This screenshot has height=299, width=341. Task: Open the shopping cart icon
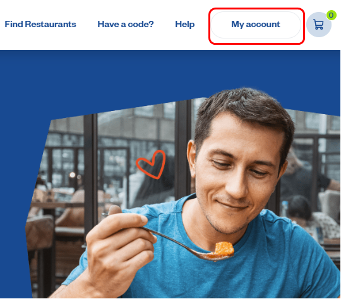pos(318,25)
